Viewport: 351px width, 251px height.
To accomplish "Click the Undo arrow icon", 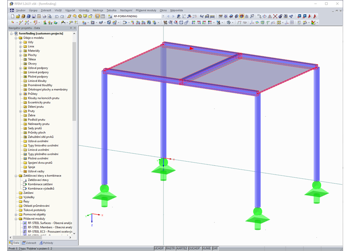I will (57, 16).
